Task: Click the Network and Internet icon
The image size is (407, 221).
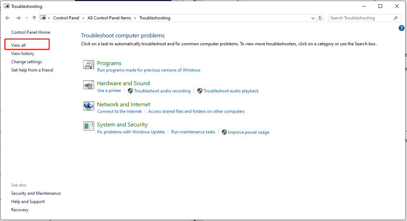Action: [89, 106]
